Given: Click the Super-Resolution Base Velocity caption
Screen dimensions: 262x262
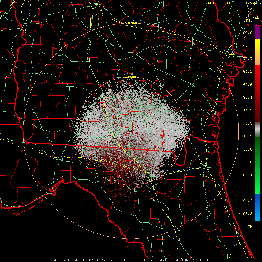Looking at the screenshot, I should (x=132, y=260).
